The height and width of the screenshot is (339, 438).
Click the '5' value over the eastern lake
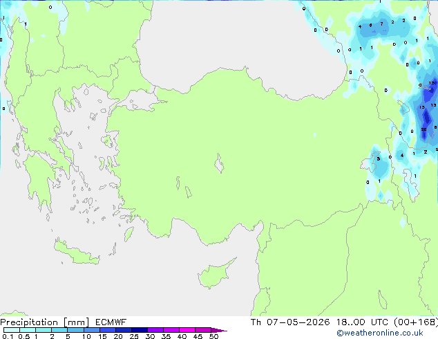[378, 159]
